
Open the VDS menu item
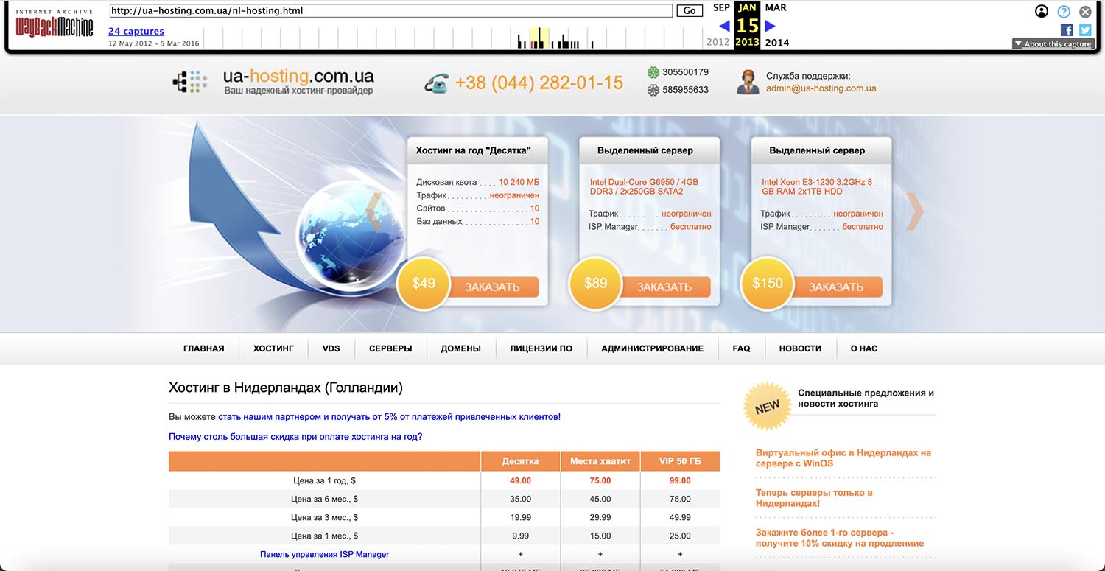(x=331, y=348)
